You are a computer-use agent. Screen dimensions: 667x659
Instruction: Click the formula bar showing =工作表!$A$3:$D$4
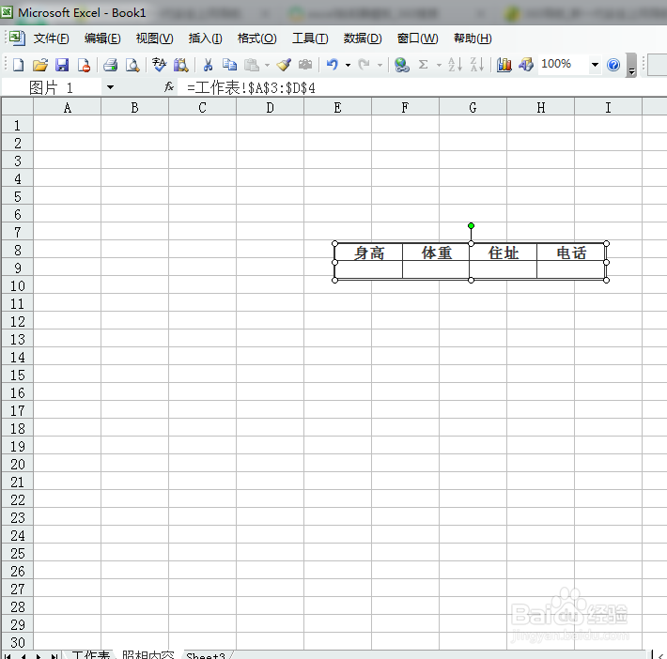point(421,87)
